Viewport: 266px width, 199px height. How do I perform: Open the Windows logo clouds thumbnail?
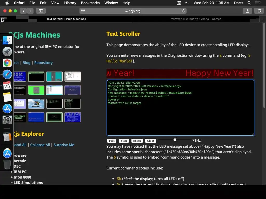[x=36, y=104]
